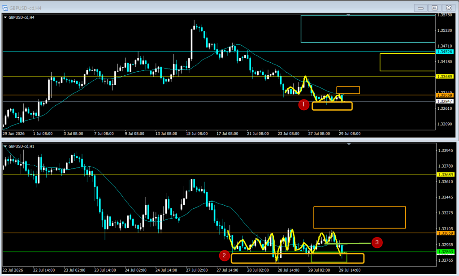Click the 1.35750 price axis value
The height and width of the screenshot is (276, 459).
[x=445, y=15]
